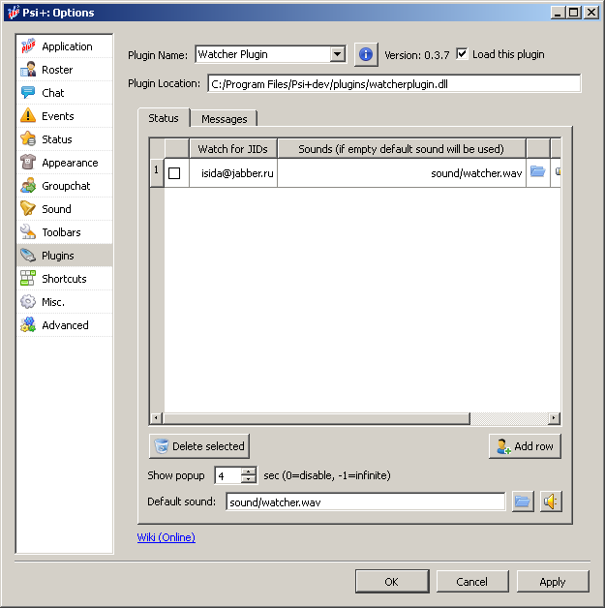Go to Events settings in sidebar
The height and width of the screenshot is (608, 605).
pos(58,116)
